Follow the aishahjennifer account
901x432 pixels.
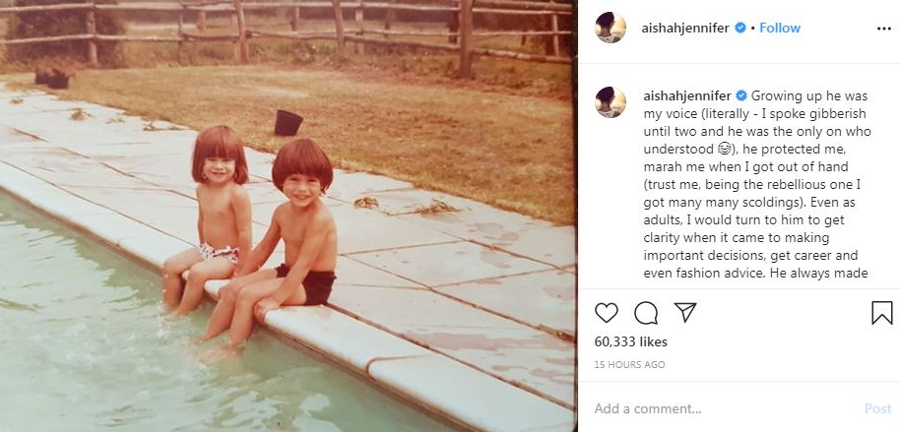(780, 28)
